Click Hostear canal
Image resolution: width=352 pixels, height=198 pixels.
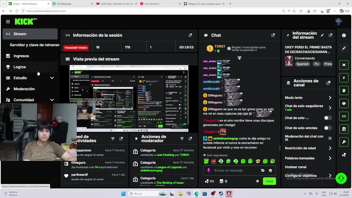[296, 167]
